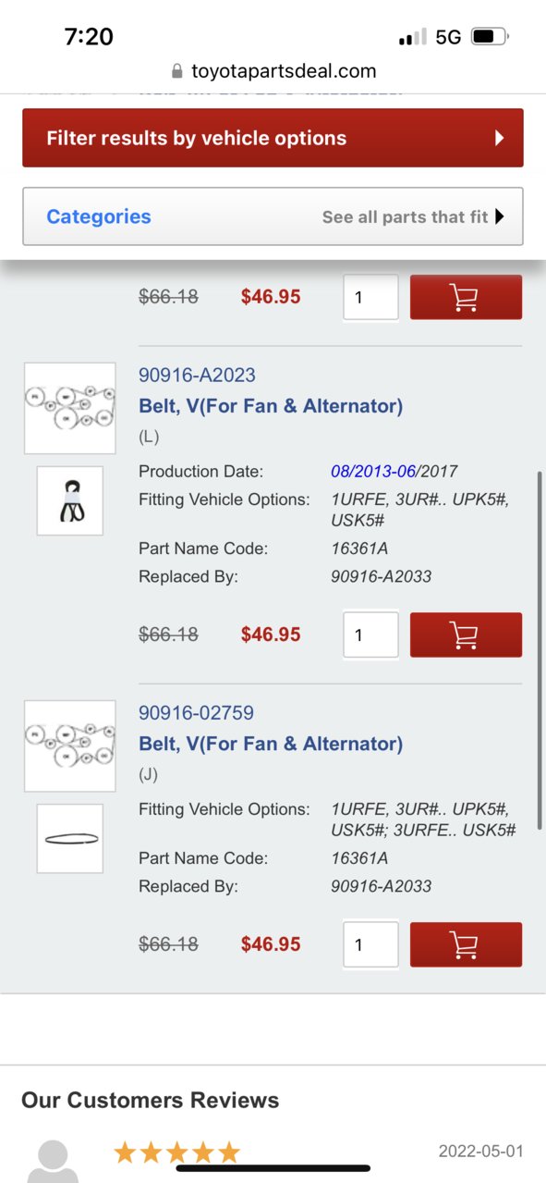Tap the lock icon beside toyotapartsdeal.com

click(177, 71)
